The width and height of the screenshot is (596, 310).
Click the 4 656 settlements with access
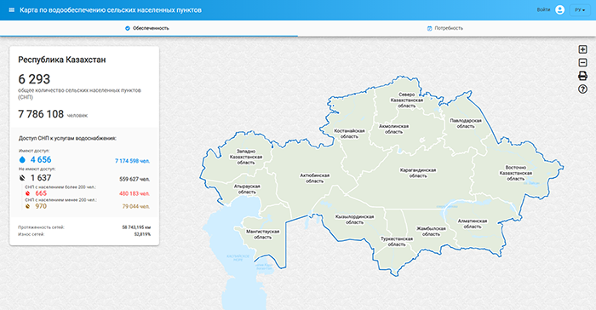click(x=41, y=160)
